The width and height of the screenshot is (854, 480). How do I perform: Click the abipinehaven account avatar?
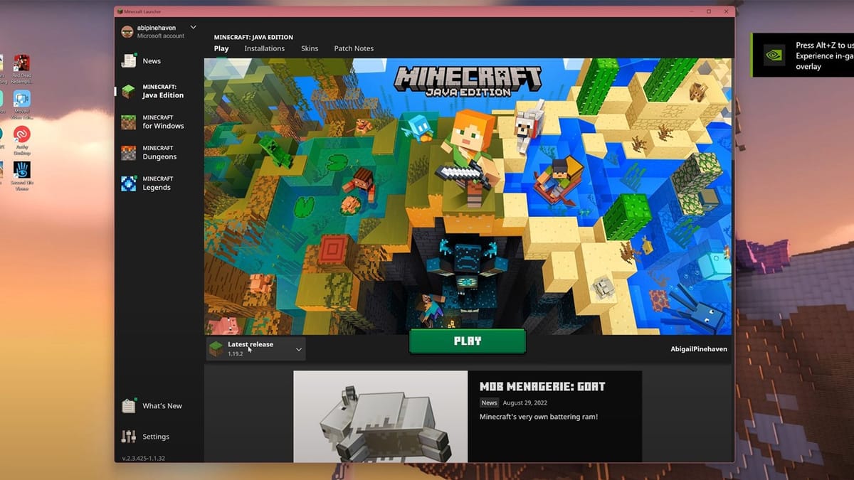[128, 31]
